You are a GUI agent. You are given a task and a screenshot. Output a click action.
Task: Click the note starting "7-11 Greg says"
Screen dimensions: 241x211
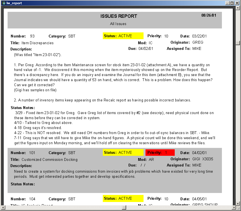point(115,138)
